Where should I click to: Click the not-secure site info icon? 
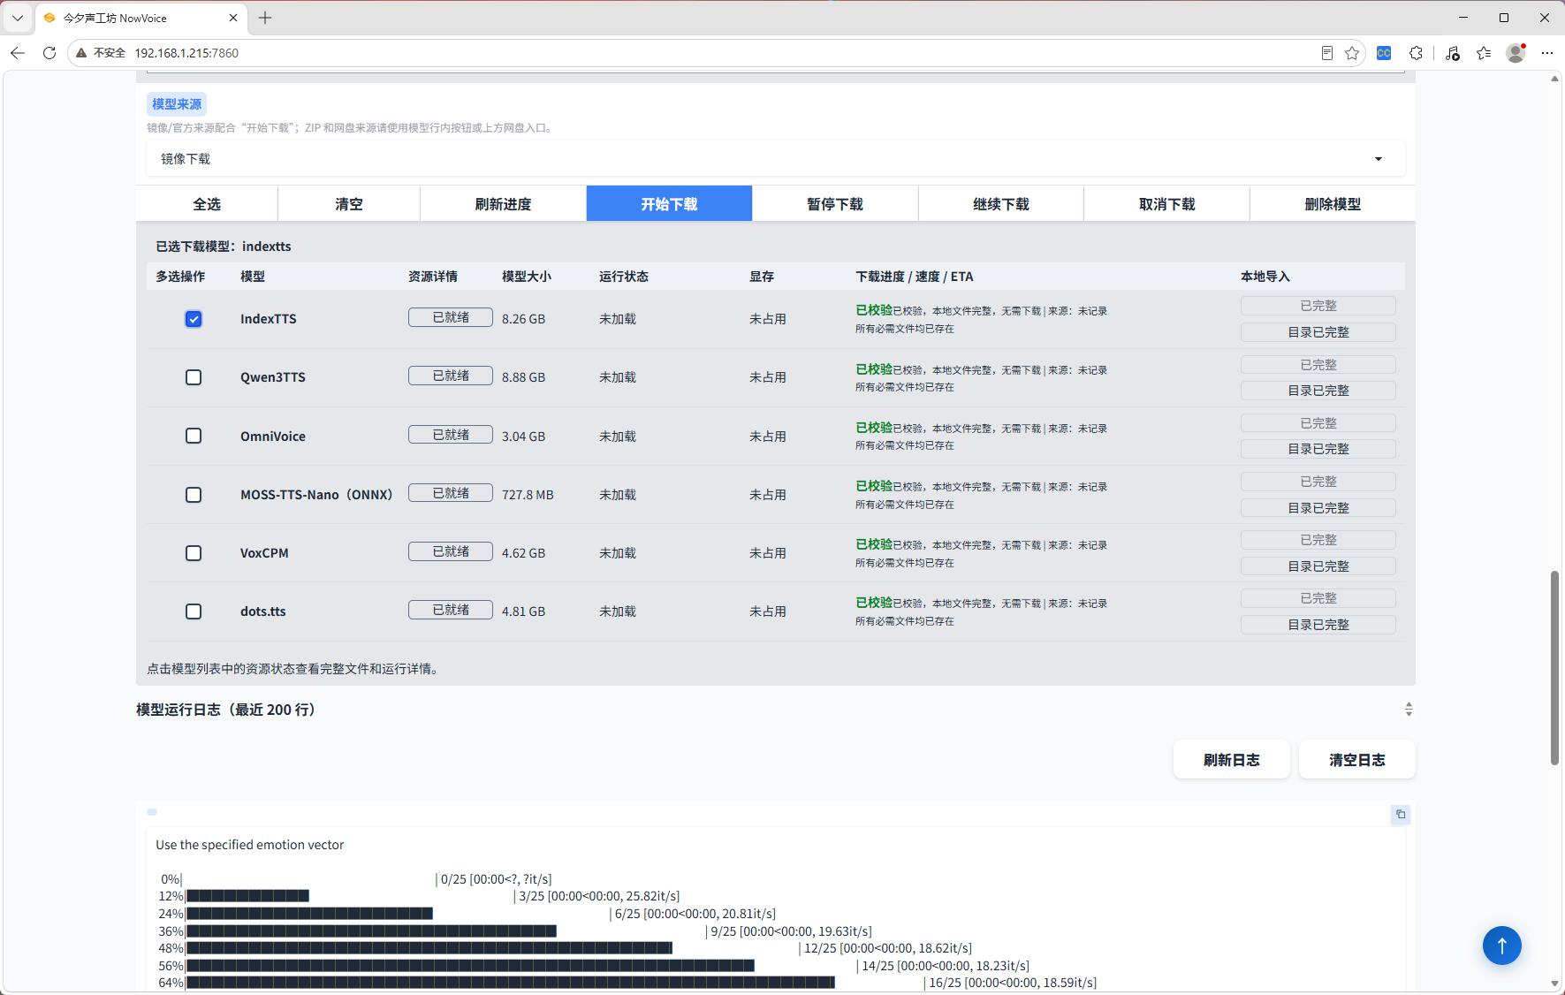click(x=81, y=53)
